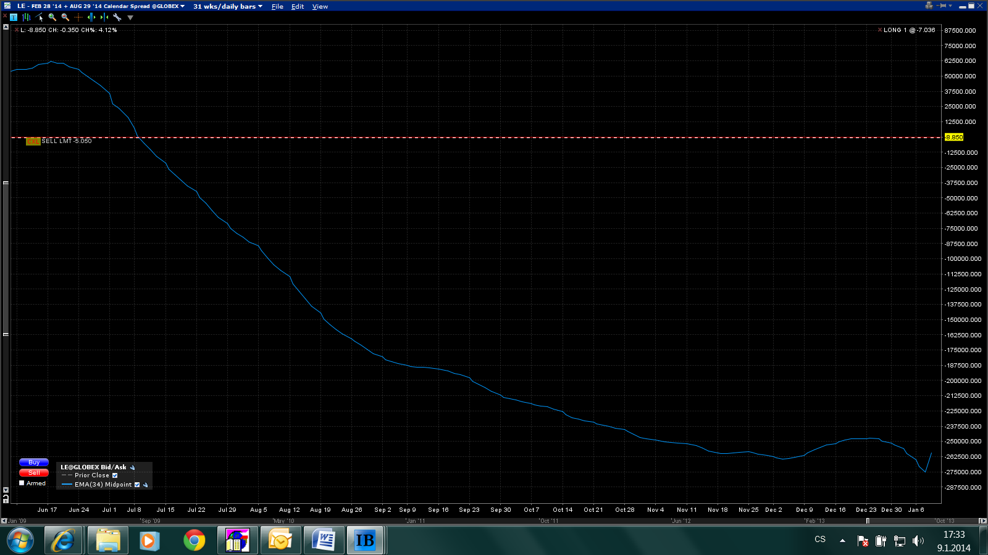Click the zoom in magnifier icon
Image resolution: width=988 pixels, height=555 pixels.
pos(52,17)
